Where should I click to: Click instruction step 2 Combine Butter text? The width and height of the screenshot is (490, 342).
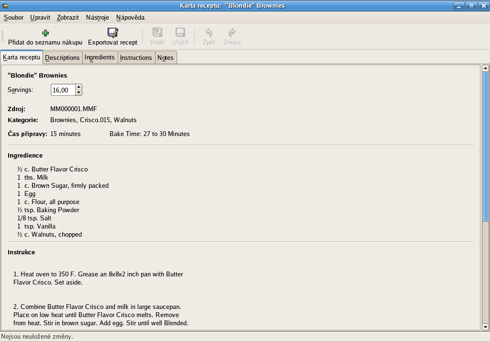pyautogui.click(x=100, y=315)
